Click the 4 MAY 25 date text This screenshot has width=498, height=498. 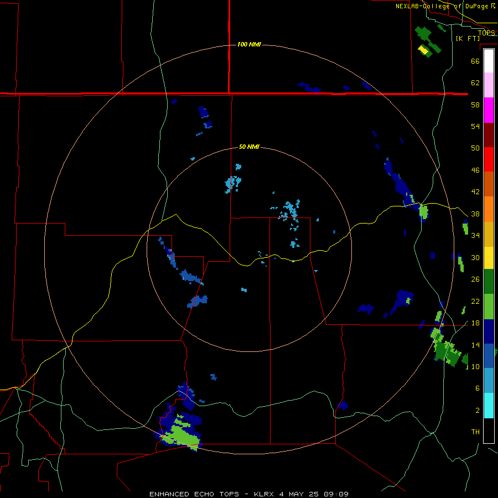tap(299, 494)
